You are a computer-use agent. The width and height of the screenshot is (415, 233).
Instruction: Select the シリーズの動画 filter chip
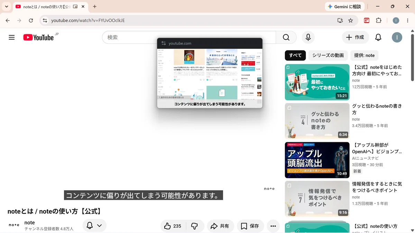coord(328,55)
